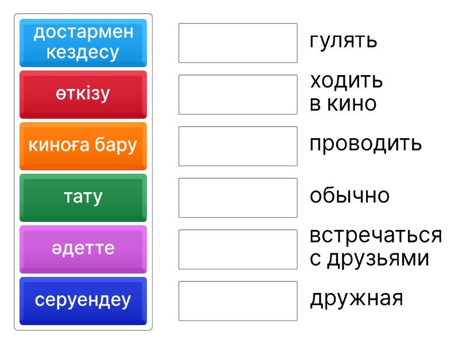Choose the әдетте tile
This screenshot has height=344, width=459.
point(83,249)
